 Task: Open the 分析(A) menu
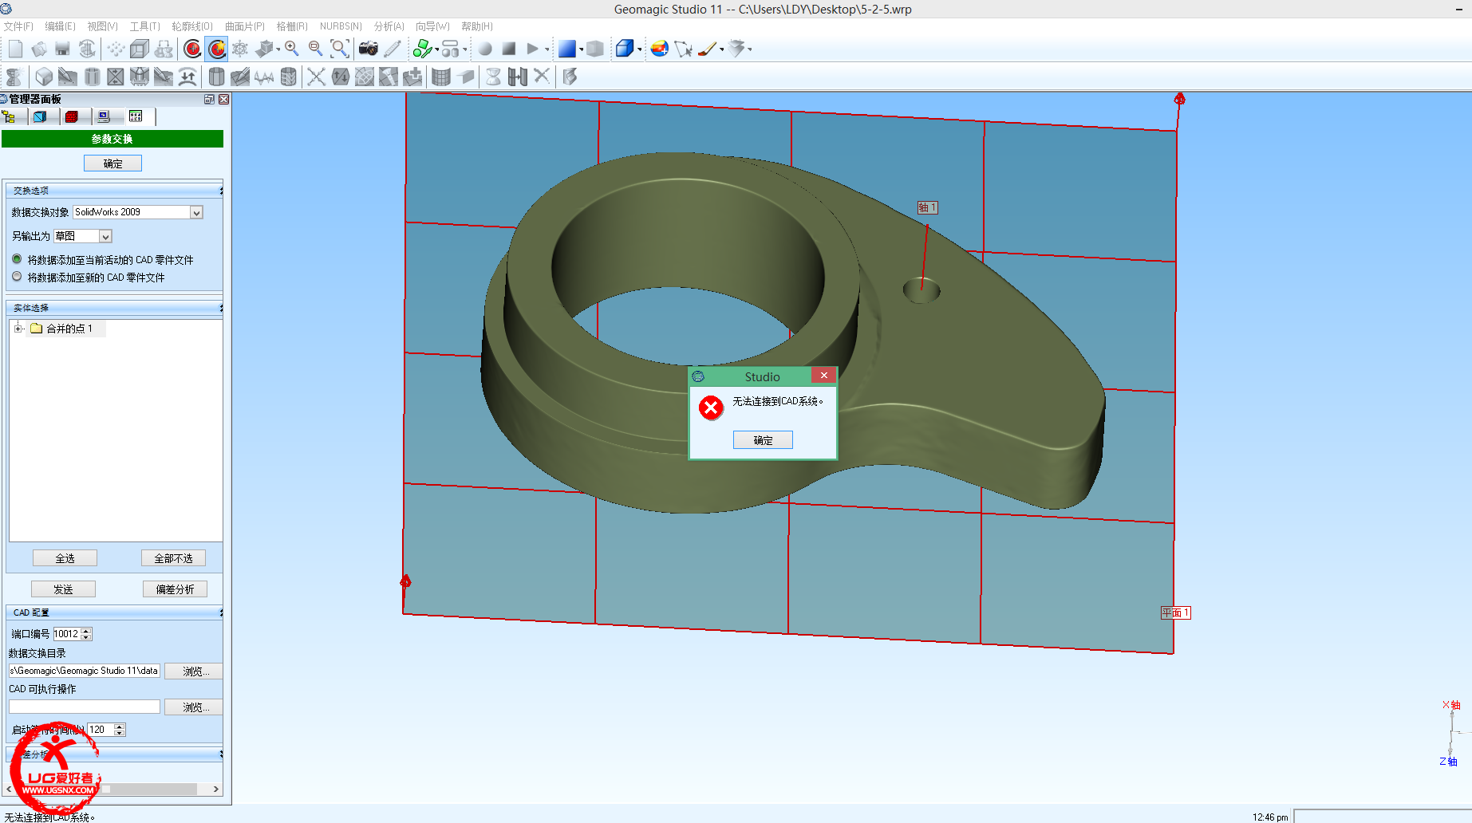click(389, 26)
